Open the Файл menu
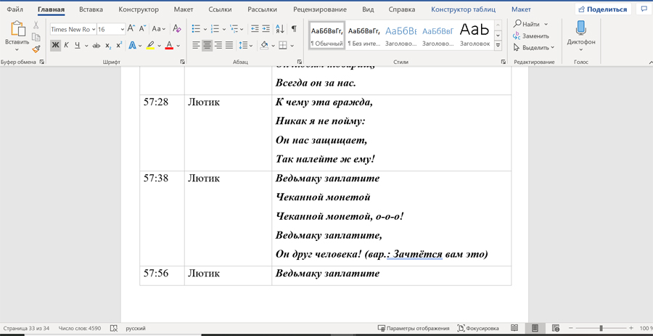 [x=15, y=9]
